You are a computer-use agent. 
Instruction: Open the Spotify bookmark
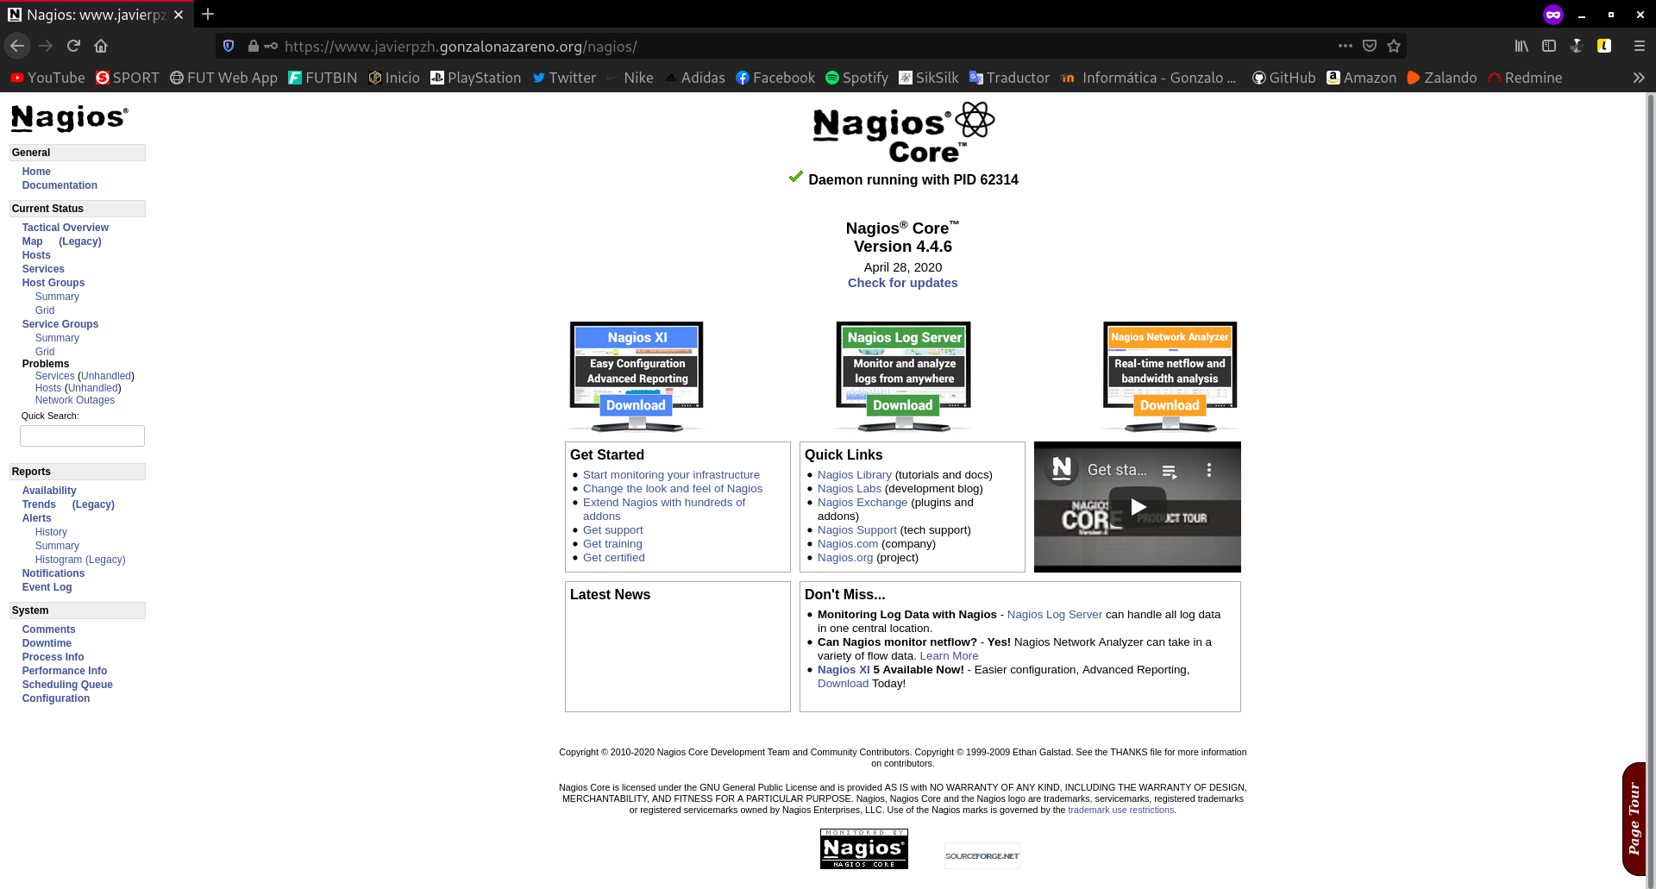[856, 78]
